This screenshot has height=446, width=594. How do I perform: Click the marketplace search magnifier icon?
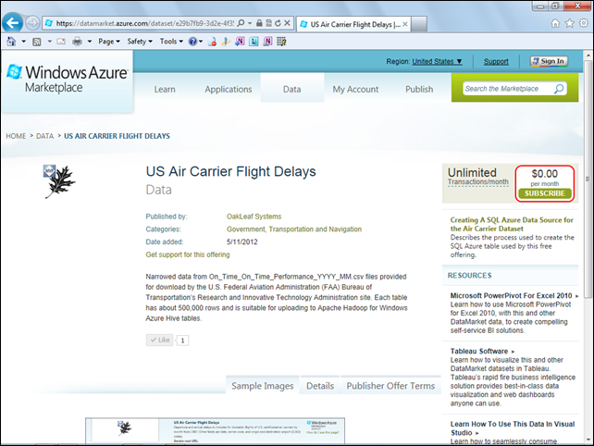[x=559, y=89]
